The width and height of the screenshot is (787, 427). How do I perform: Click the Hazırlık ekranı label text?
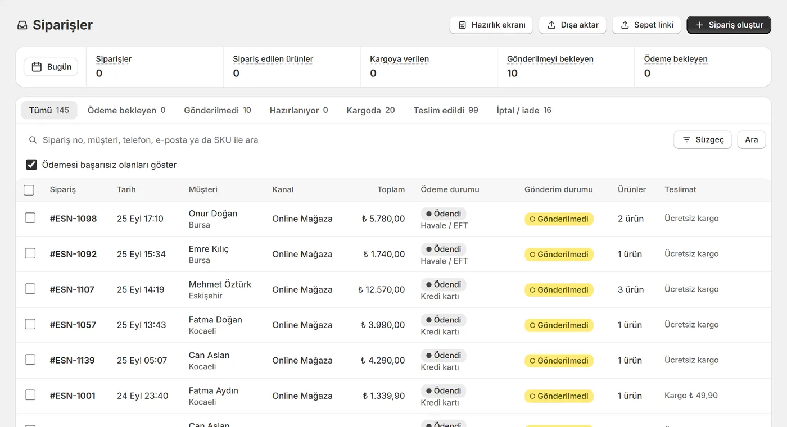point(499,25)
